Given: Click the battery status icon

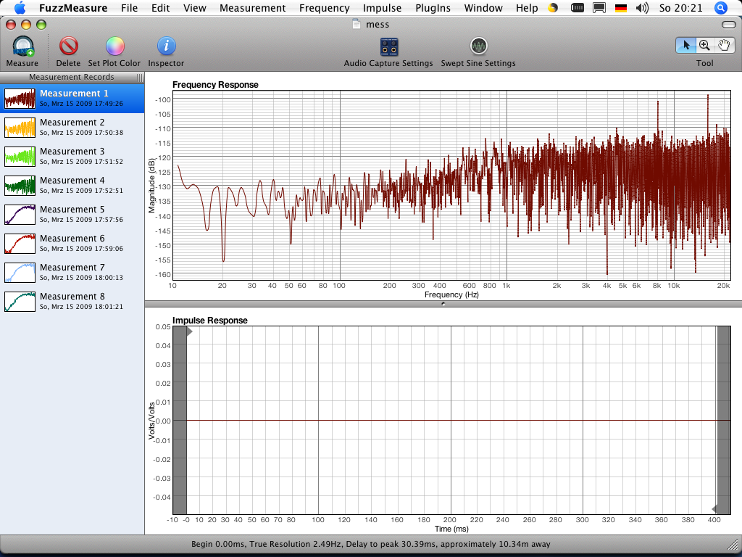Looking at the screenshot, I should coord(578,8).
